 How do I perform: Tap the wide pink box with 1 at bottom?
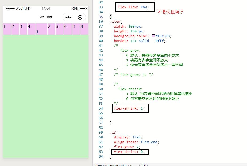[x=42, y=29]
